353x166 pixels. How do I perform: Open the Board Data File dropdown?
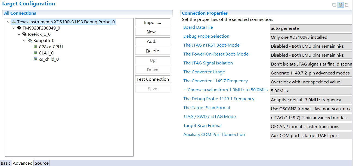[311, 28]
